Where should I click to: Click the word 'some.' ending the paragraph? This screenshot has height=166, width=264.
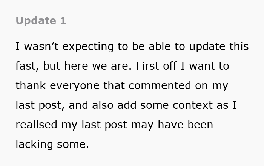click(73, 145)
